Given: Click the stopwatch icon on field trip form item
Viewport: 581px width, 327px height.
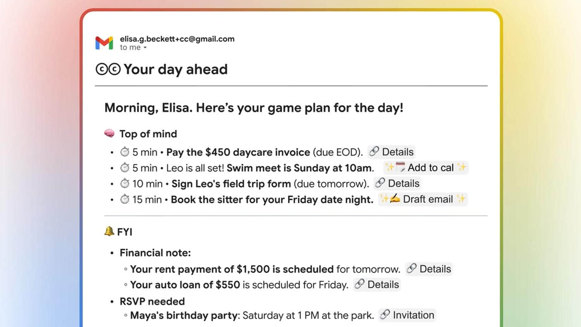Looking at the screenshot, I should (x=125, y=183).
